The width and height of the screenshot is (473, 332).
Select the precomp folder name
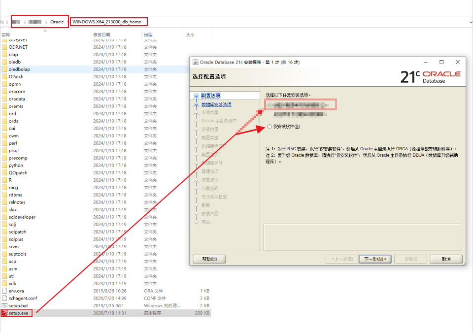tap(18, 158)
